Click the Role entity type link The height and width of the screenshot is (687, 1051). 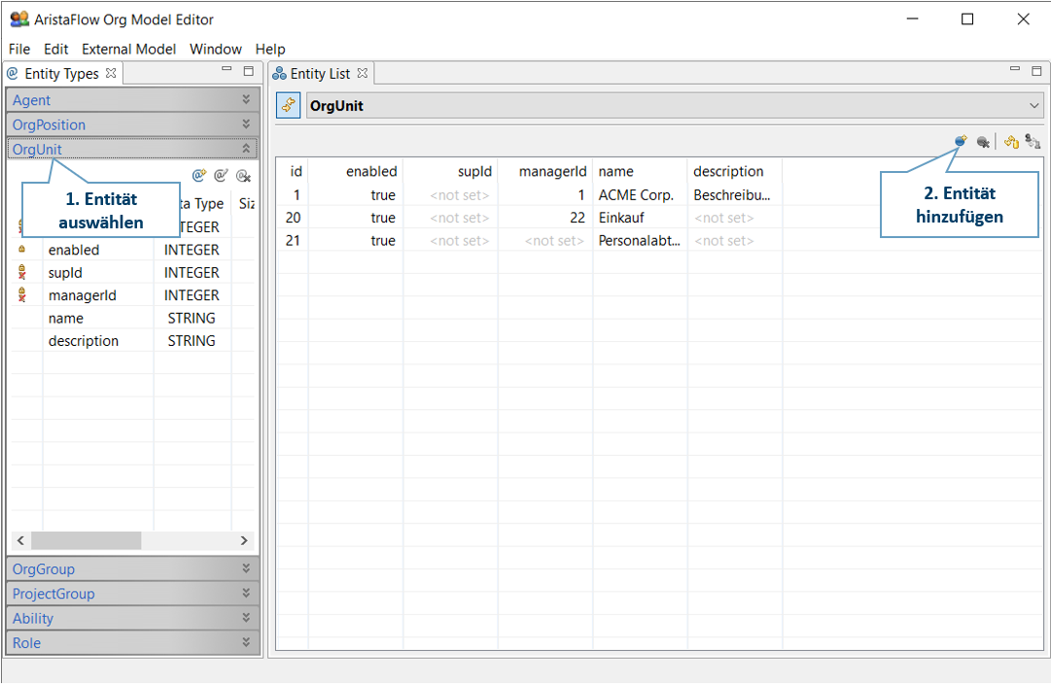27,643
